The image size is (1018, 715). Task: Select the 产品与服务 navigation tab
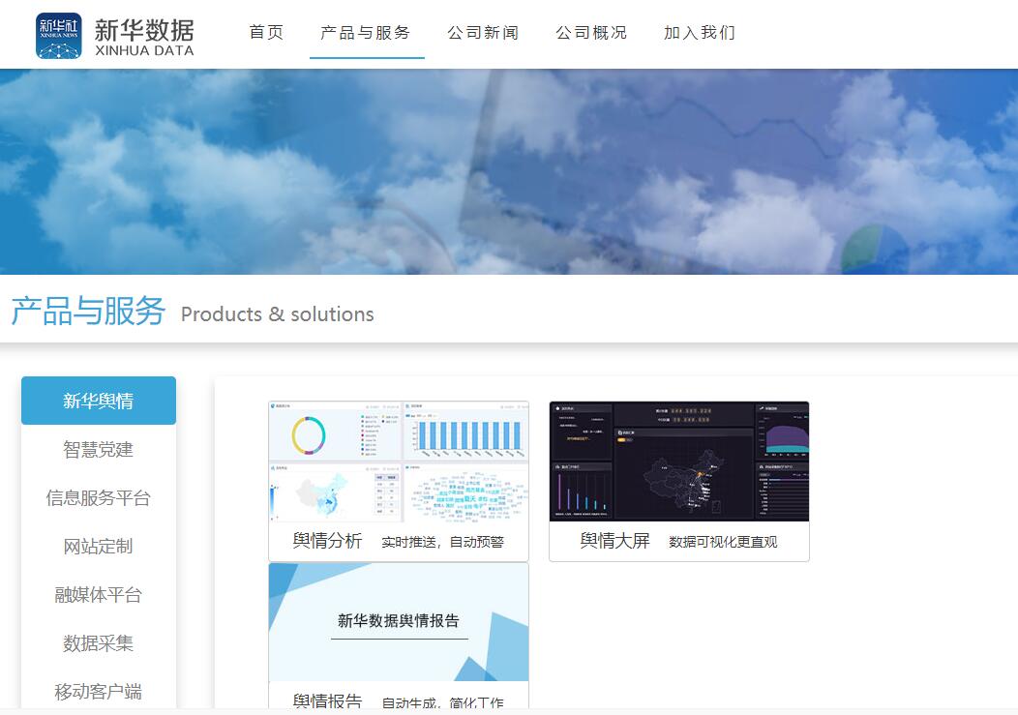tap(366, 33)
